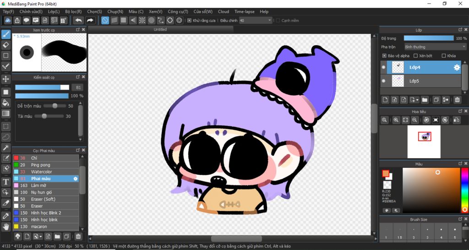Open the Chỉnh sửa(E) menu
Image resolution: width=469 pixels, height=250 pixels.
click(x=31, y=11)
